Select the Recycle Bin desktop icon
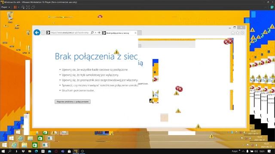 [x=10, y=17]
